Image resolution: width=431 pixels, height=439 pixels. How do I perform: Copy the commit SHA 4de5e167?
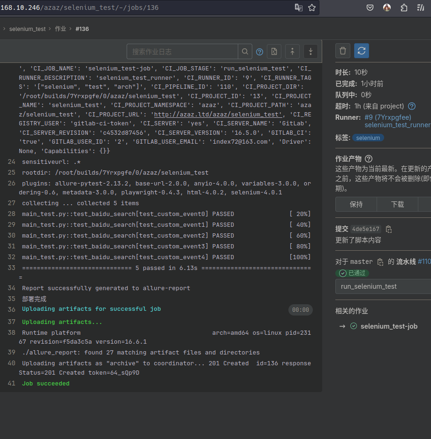pos(388,229)
